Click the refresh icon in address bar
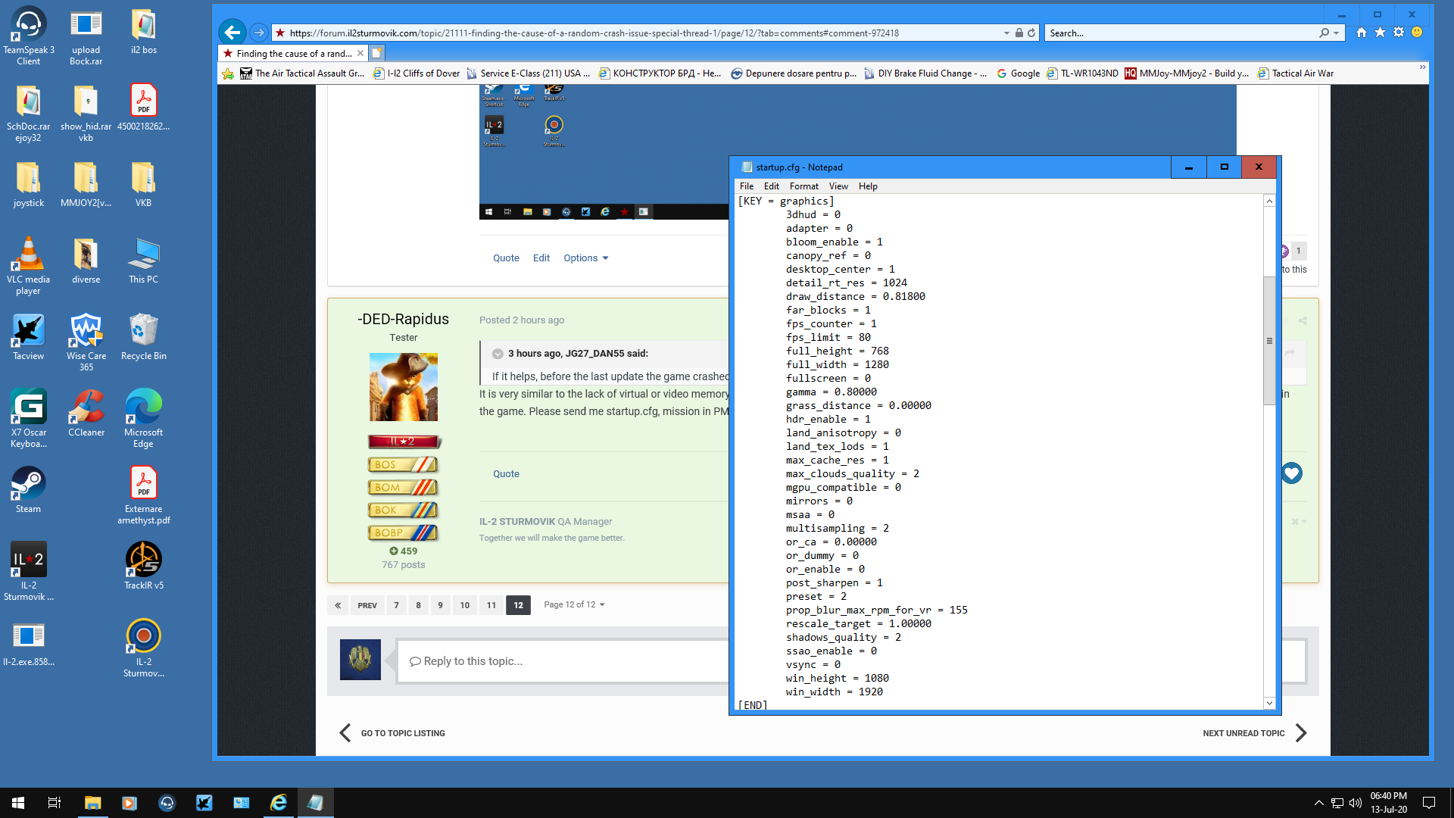The height and width of the screenshot is (818, 1454). pos(1031,33)
